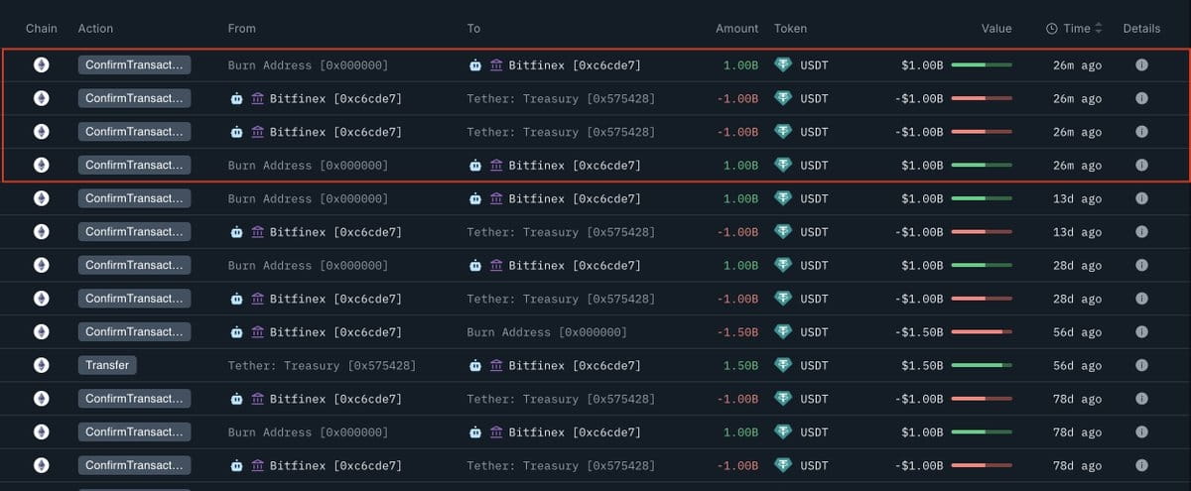Image resolution: width=1191 pixels, height=491 pixels.
Task: Click the Value column header
Action: (x=996, y=29)
